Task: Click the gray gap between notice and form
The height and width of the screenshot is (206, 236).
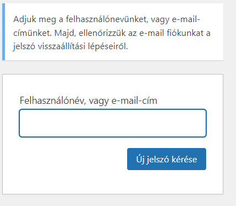Action: (113, 67)
